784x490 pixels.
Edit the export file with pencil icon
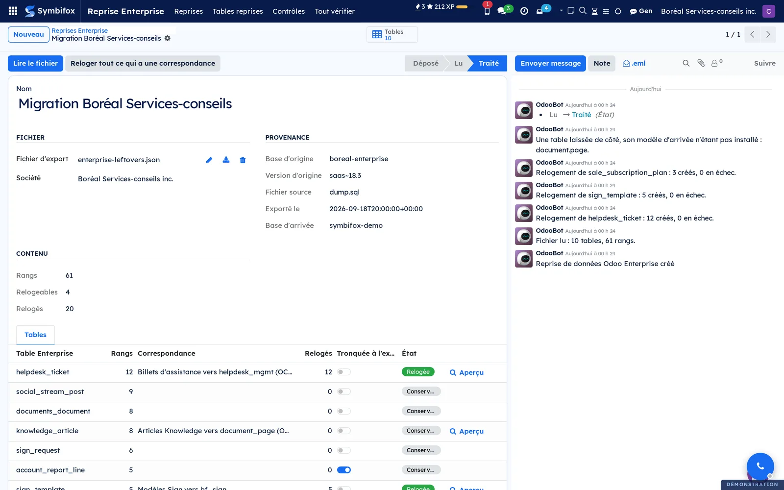coord(209,160)
